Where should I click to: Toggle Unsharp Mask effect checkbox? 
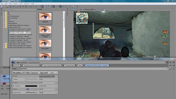pos(63,65)
